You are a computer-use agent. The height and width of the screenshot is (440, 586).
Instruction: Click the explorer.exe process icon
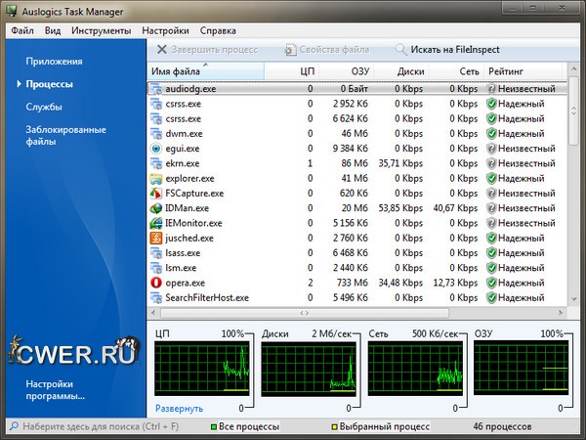[157, 179]
